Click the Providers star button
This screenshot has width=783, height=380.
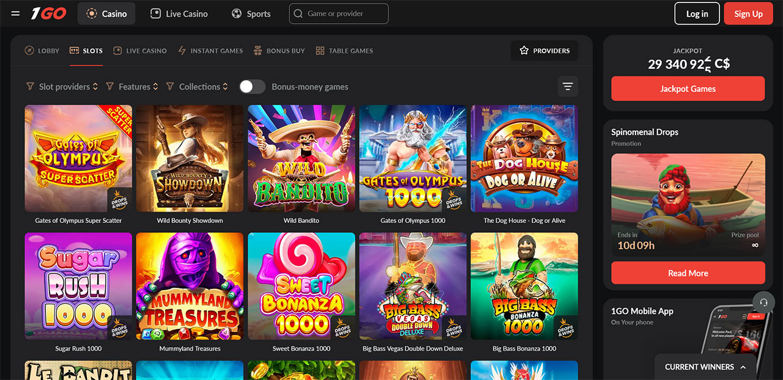(x=544, y=51)
